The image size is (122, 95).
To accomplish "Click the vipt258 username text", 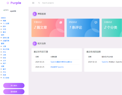I will [x=13, y=11].
